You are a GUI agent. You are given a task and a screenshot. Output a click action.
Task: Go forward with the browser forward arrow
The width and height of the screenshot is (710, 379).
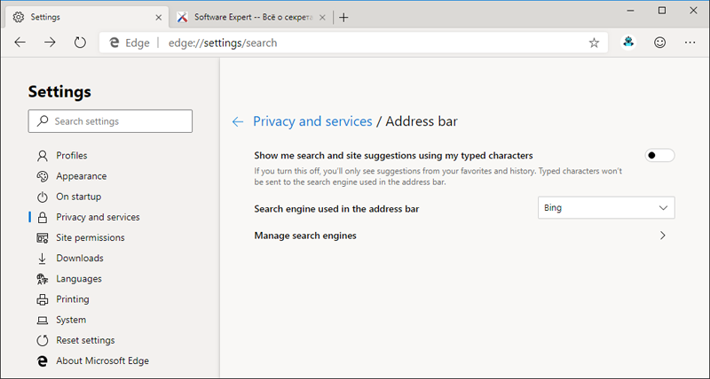coord(50,43)
